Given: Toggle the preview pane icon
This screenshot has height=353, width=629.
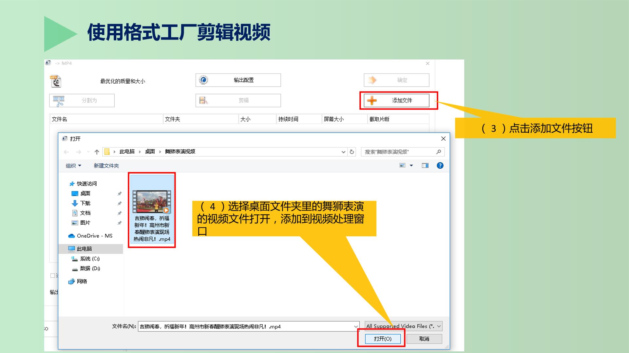Looking at the screenshot, I should click(x=425, y=165).
